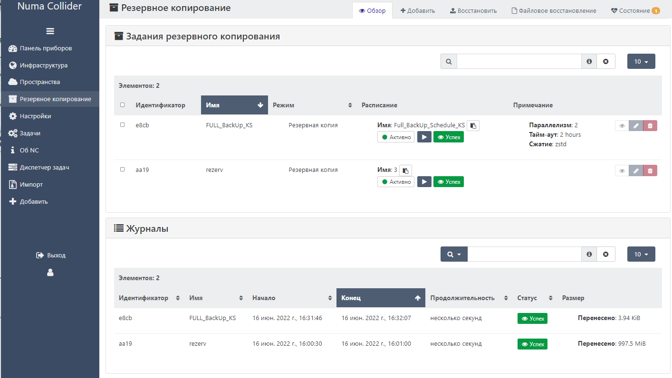Viewport: 672px width, 378px height.
Task: Open Успех status of e8cb log entry
Action: (532, 318)
